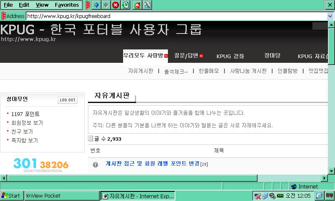Image resolution: width=335 pixels, height=201 pixels.
Task: Click the Forward arrow toolbar icon
Action: [x=106, y=5]
